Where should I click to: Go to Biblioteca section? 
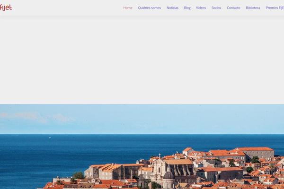click(x=253, y=8)
